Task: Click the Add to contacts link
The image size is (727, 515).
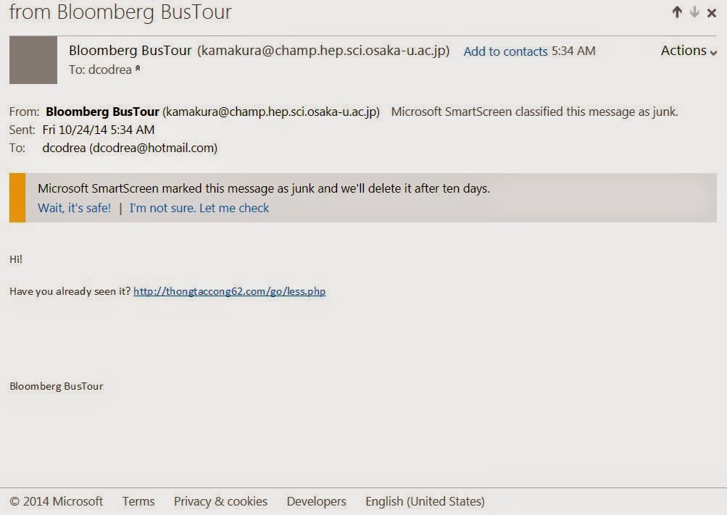Action: tap(505, 51)
